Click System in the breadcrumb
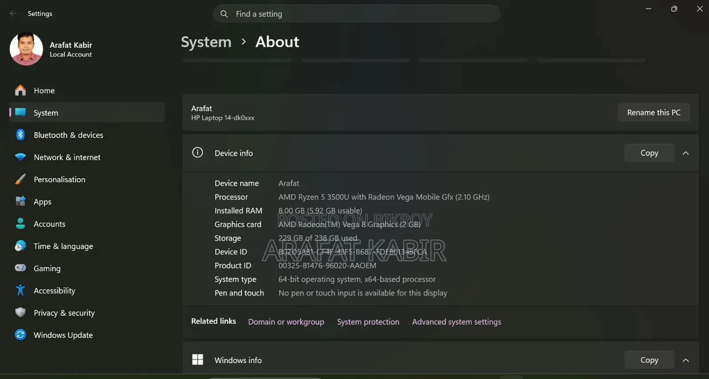The height and width of the screenshot is (379, 709). 206,42
